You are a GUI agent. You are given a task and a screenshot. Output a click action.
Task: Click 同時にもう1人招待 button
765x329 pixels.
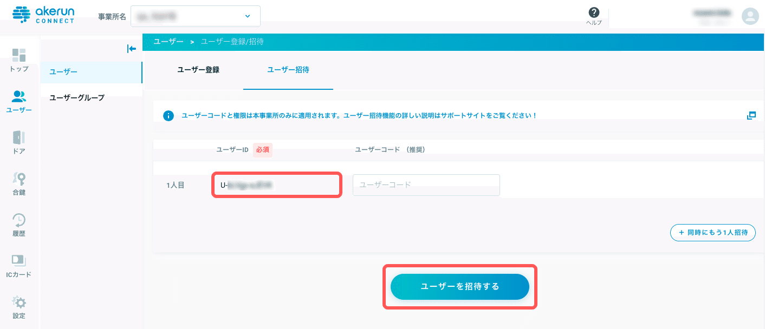[712, 233]
